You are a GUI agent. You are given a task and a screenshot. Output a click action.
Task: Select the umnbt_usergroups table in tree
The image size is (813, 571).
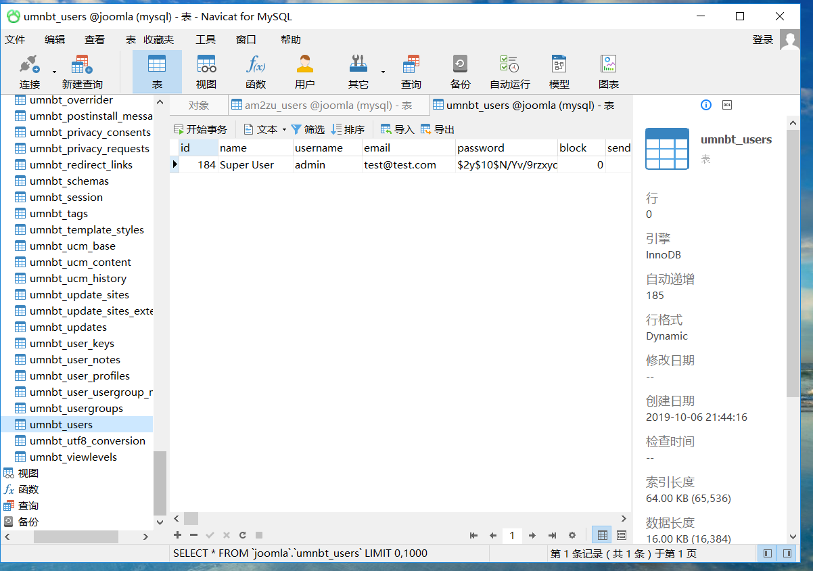pyautogui.click(x=76, y=408)
